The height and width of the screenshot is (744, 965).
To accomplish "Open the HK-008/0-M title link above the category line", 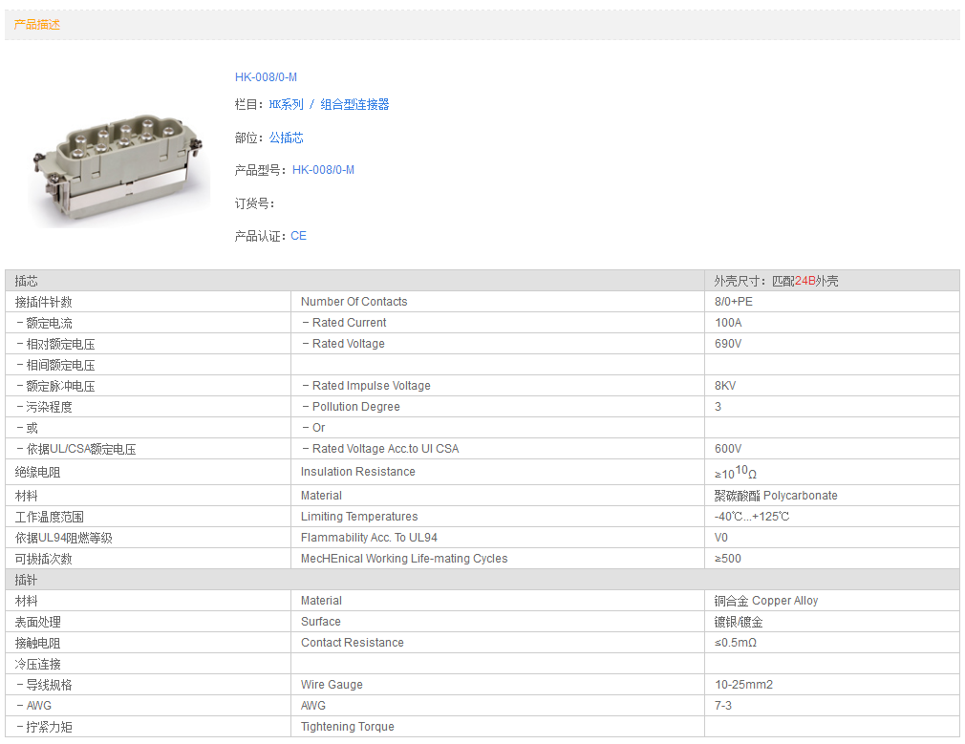I will (x=266, y=77).
